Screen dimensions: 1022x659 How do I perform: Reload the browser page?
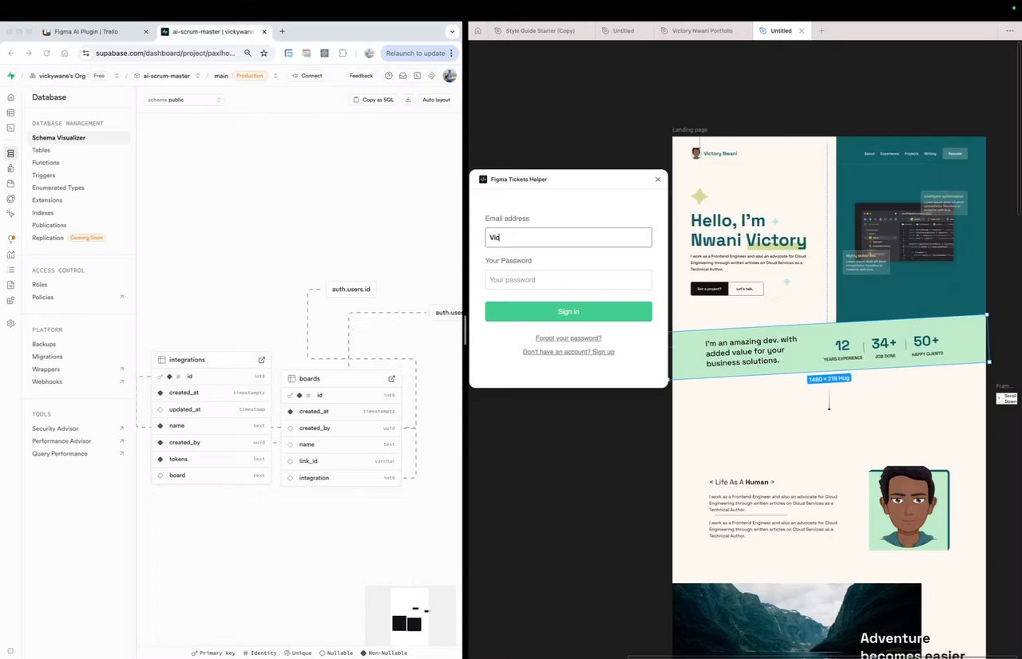46,53
